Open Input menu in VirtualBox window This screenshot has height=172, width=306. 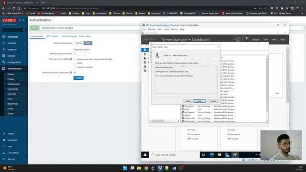pyautogui.click(x=166, y=29)
